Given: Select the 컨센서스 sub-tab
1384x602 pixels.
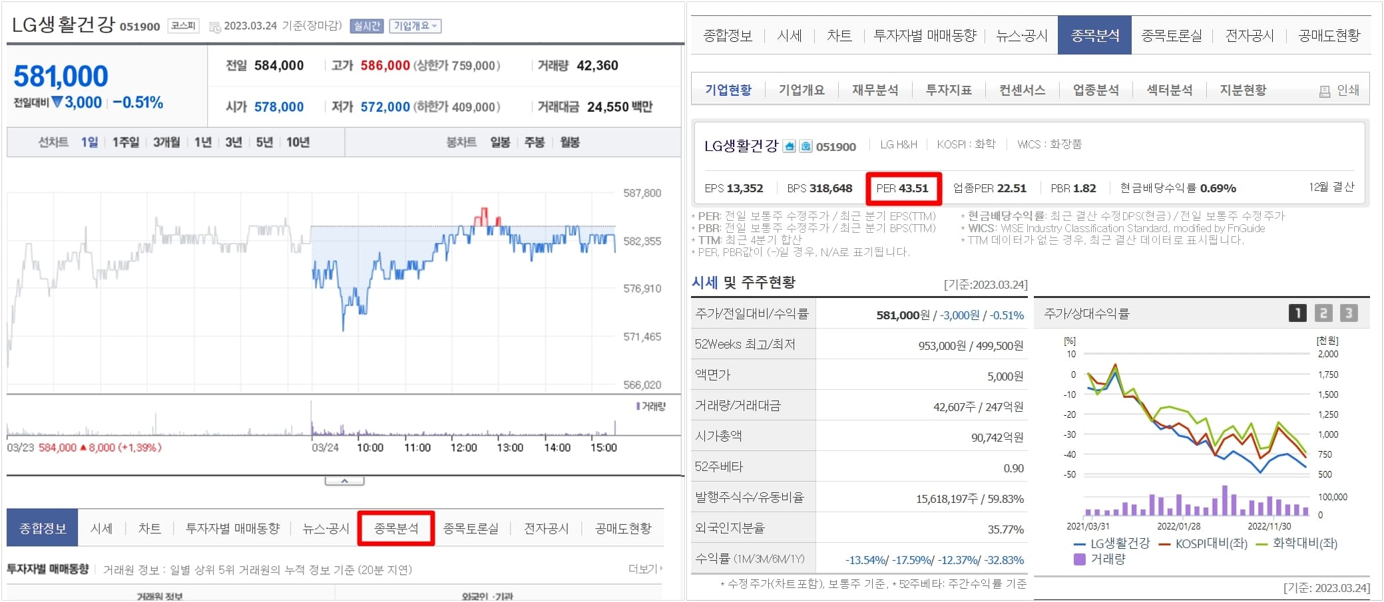Looking at the screenshot, I should click(1022, 90).
